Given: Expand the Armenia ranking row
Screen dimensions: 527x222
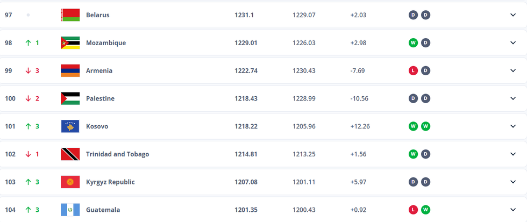Looking at the screenshot, I should click(512, 70).
